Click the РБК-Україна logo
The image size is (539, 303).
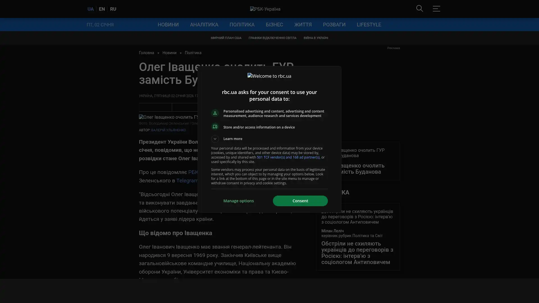(265, 9)
